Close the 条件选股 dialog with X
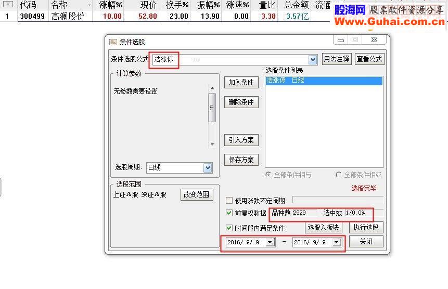This screenshot has width=448, height=289. click(374, 40)
